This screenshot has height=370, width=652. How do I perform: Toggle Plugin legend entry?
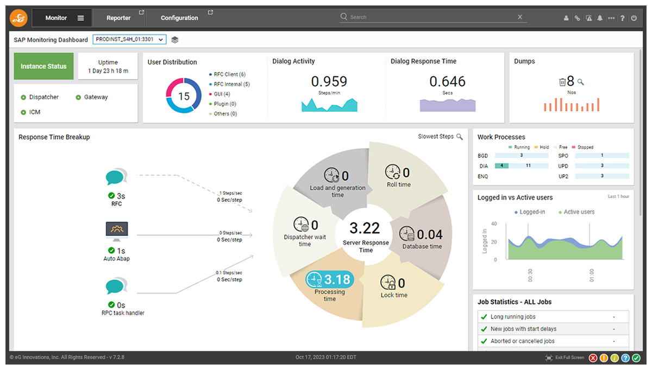coord(222,104)
